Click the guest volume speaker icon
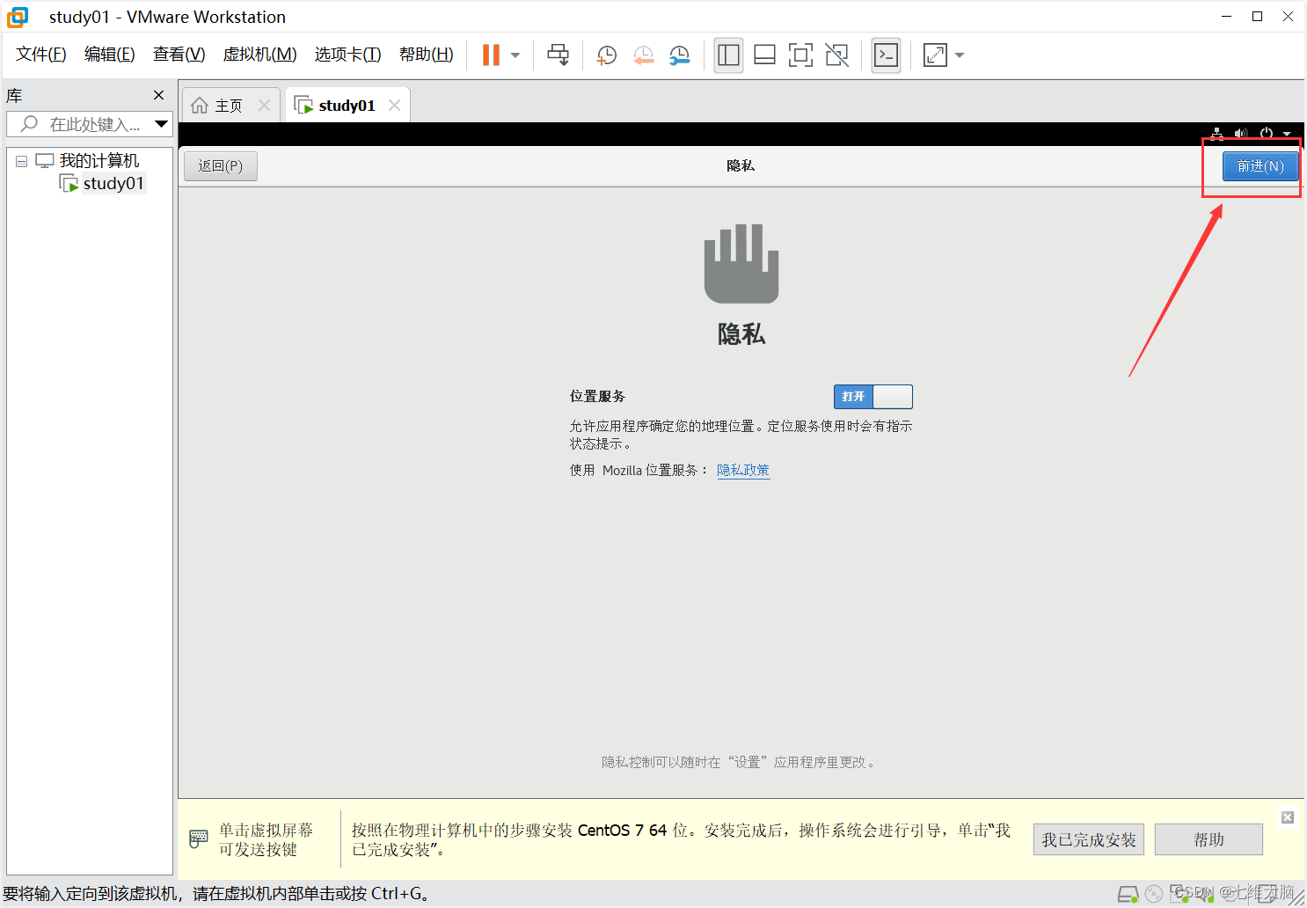Image resolution: width=1307 pixels, height=908 pixels. 1241,134
